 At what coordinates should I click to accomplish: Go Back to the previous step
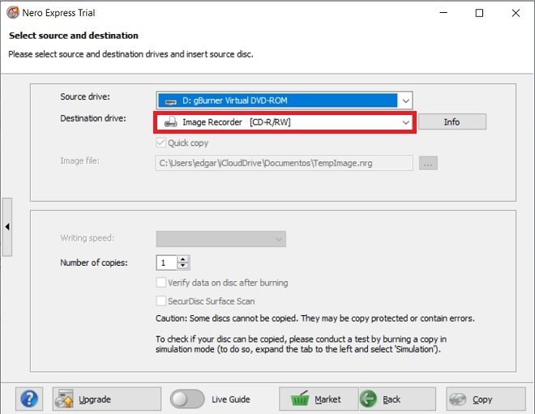(x=397, y=399)
